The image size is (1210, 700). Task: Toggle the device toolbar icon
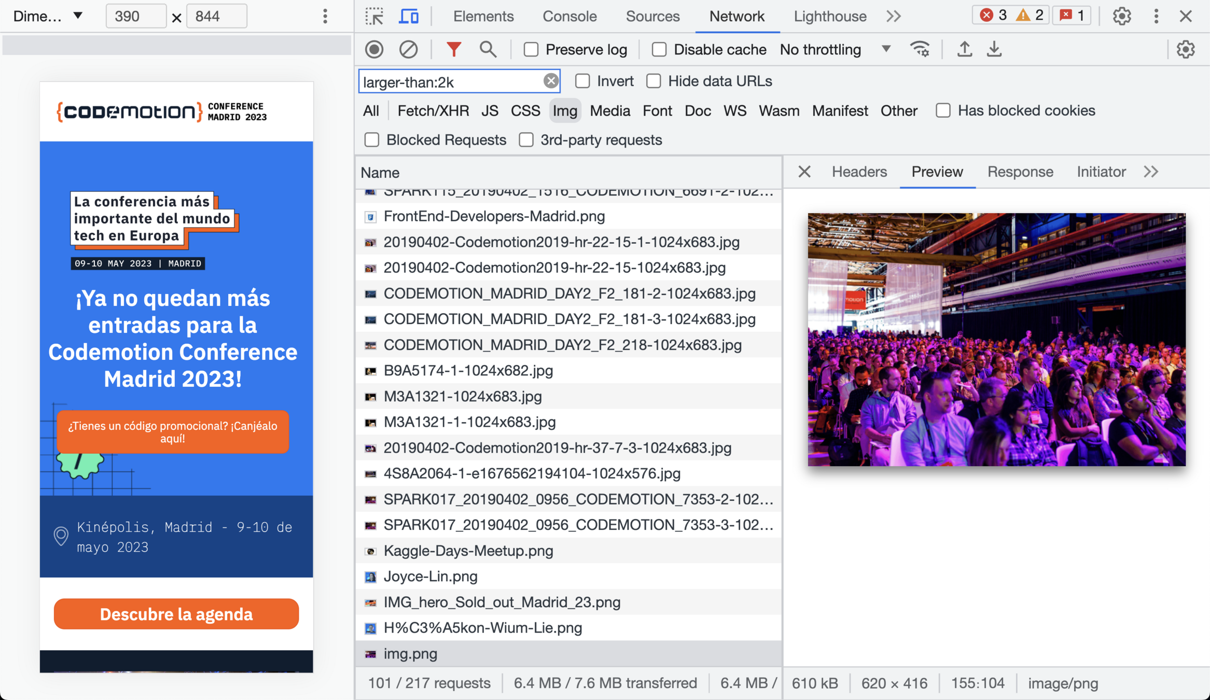click(x=409, y=16)
